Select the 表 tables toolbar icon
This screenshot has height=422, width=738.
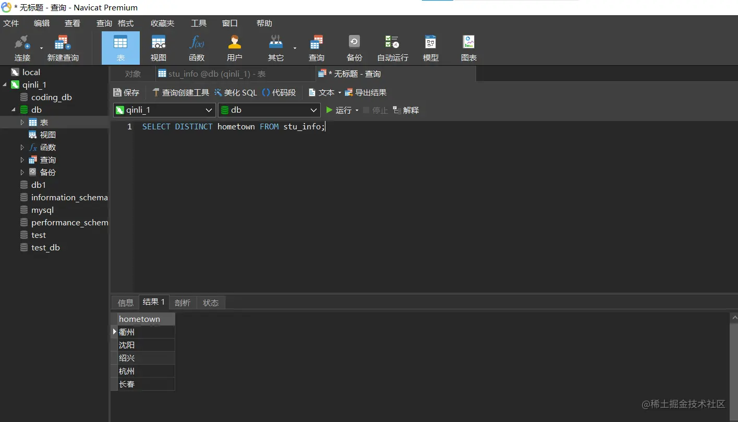pyautogui.click(x=120, y=48)
